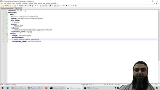Toggle Show All Characters in the toolbar
Screen dimensions: 160x90
(48, 5)
